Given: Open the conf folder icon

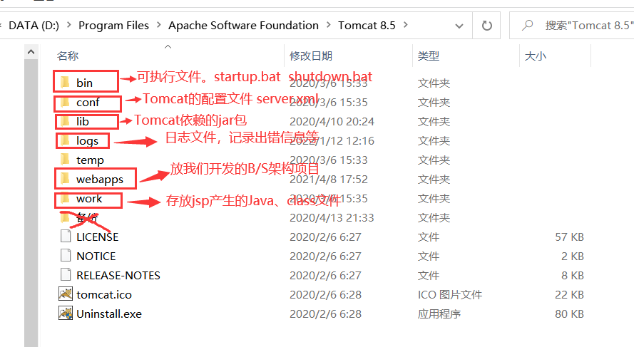Looking at the screenshot, I should coord(65,102).
